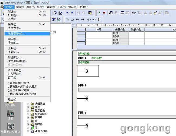Click the Compile icon with single checkmark
This screenshot has width=176, height=136.
(56, 13)
